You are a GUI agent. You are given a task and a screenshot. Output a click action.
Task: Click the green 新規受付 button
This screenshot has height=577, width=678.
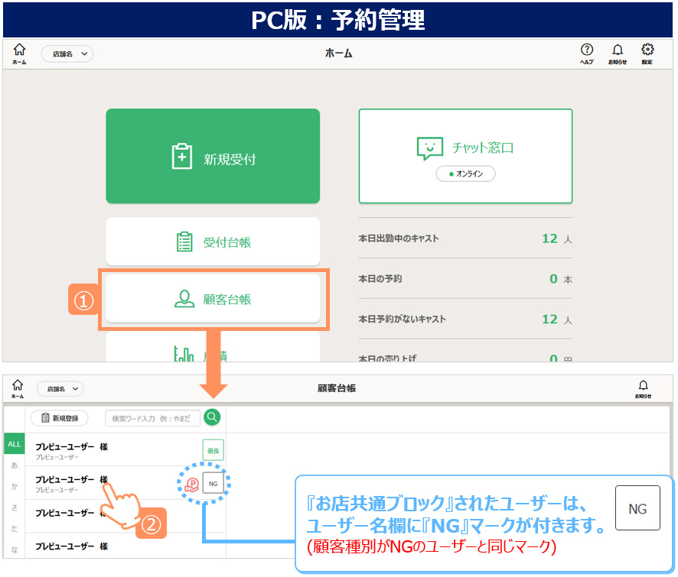[x=213, y=157]
